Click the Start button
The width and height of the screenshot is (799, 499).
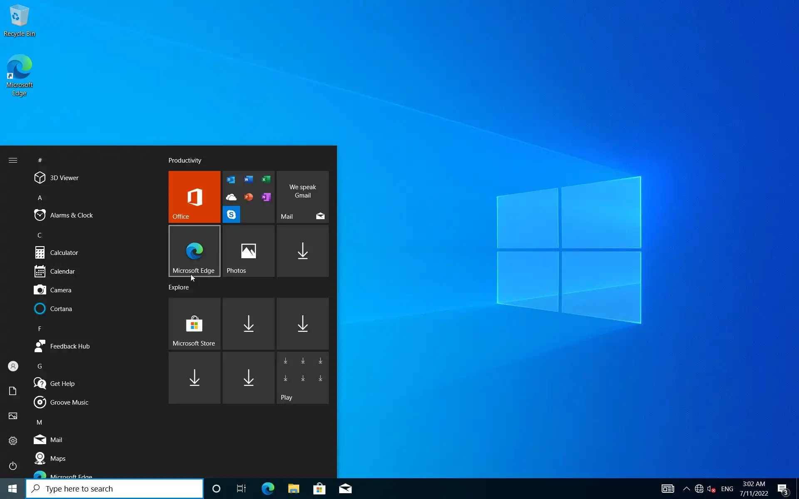coord(12,489)
